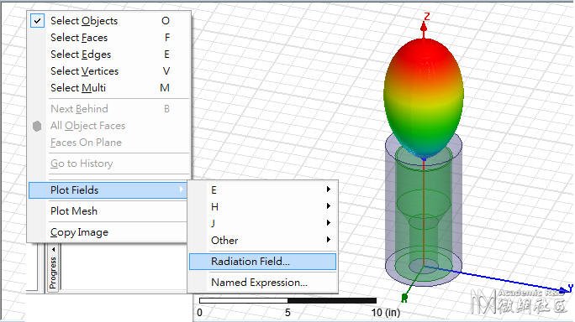Open Named Expression... dialog
The width and height of the screenshot is (575, 322).
click(262, 283)
